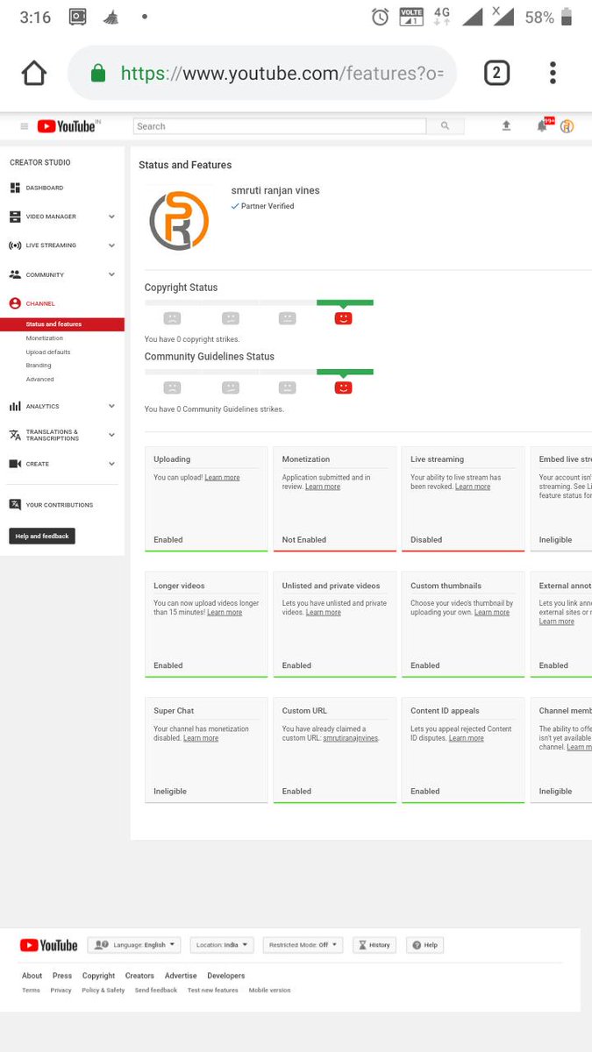Open the YouTube hamburger guide menu
The height and width of the screenshot is (1052, 592).
click(x=24, y=126)
